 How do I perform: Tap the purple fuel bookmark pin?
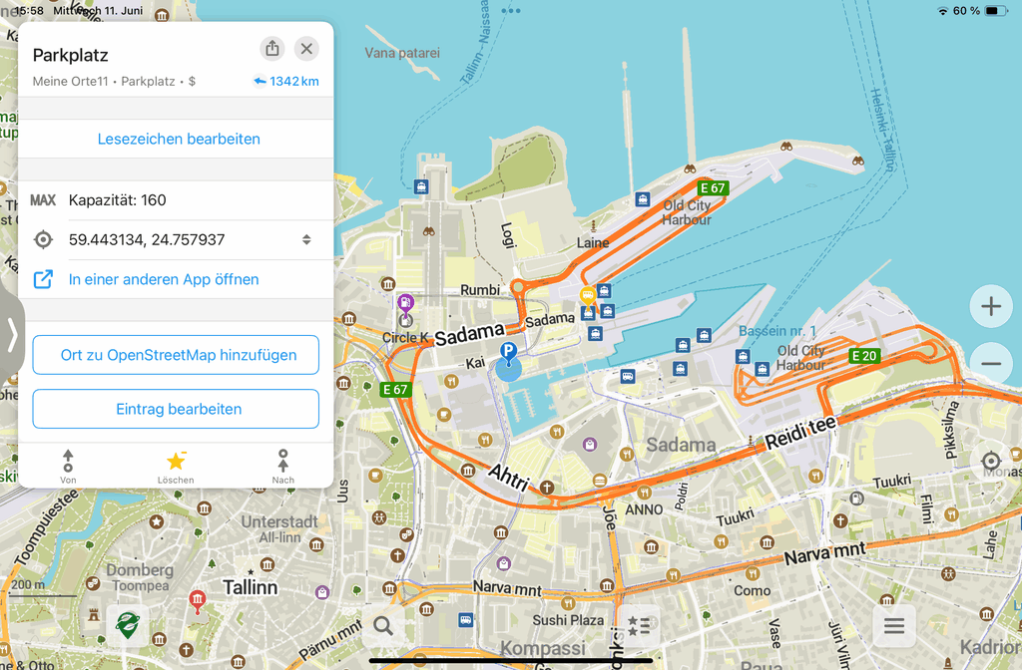(x=405, y=303)
